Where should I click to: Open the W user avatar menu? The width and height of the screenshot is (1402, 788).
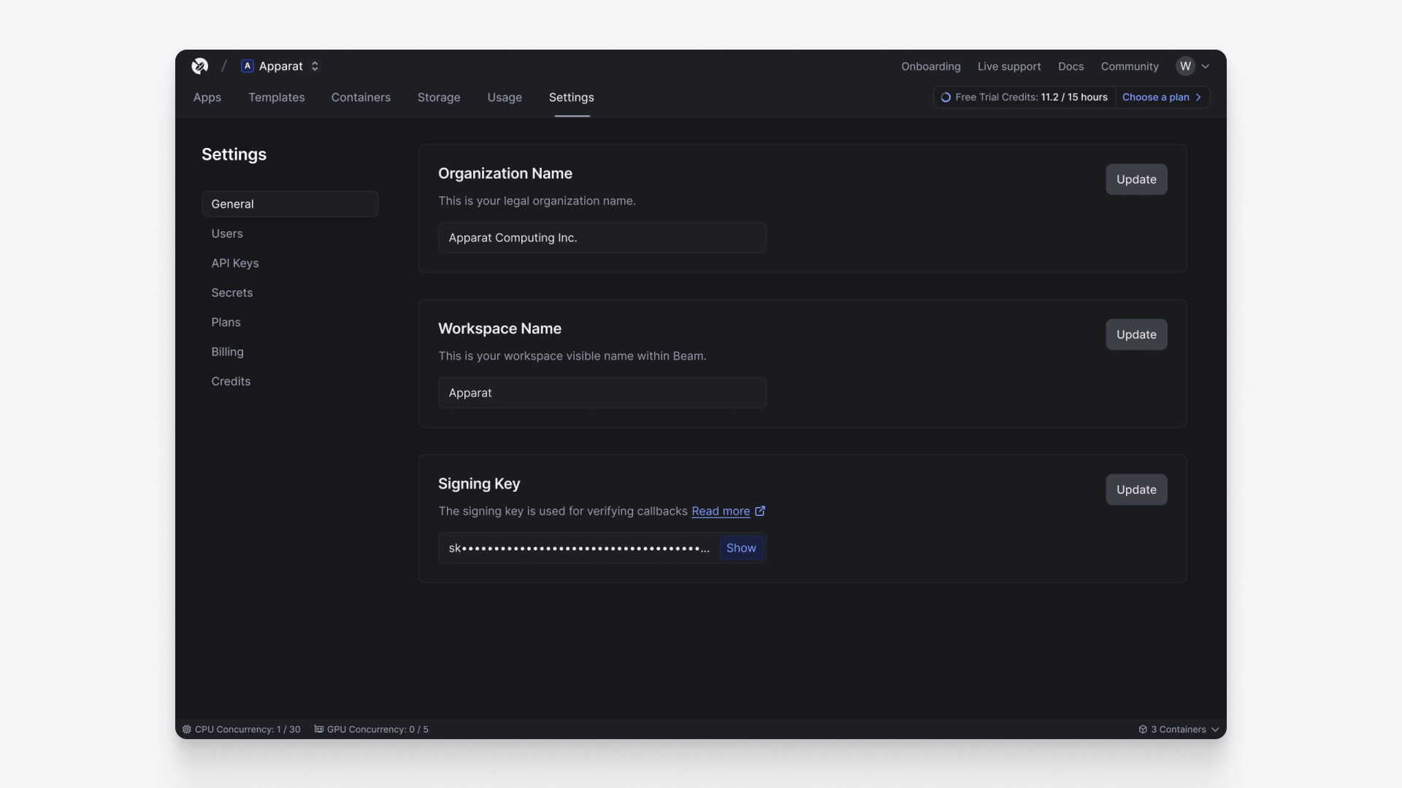tap(1185, 66)
